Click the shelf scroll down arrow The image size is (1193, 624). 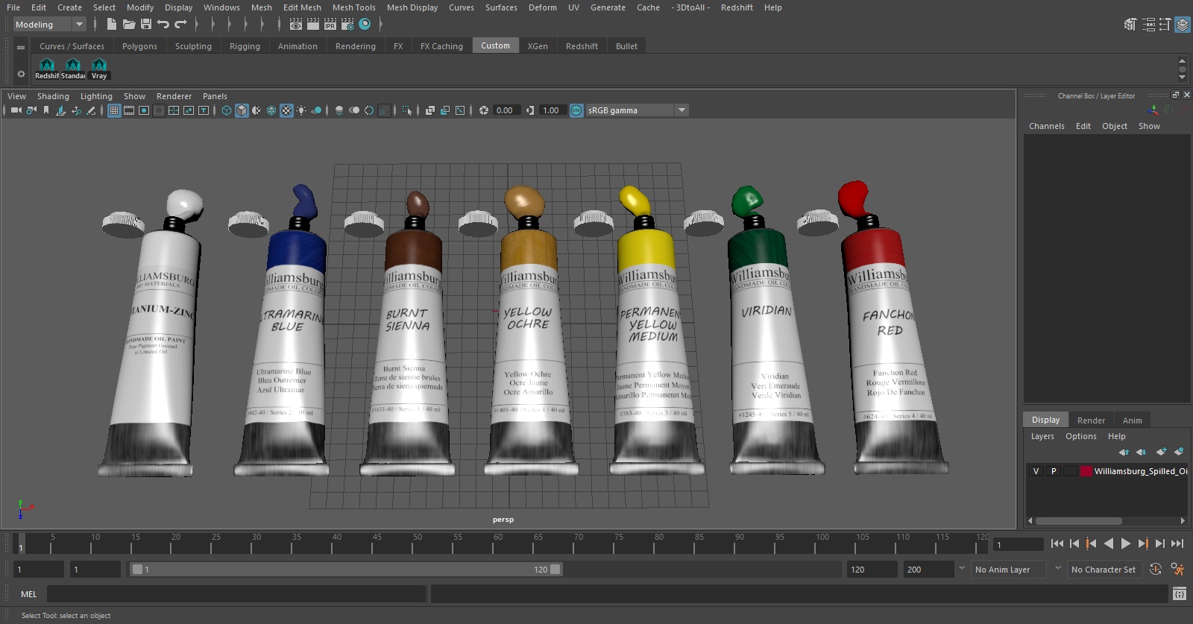pyautogui.click(x=1182, y=78)
